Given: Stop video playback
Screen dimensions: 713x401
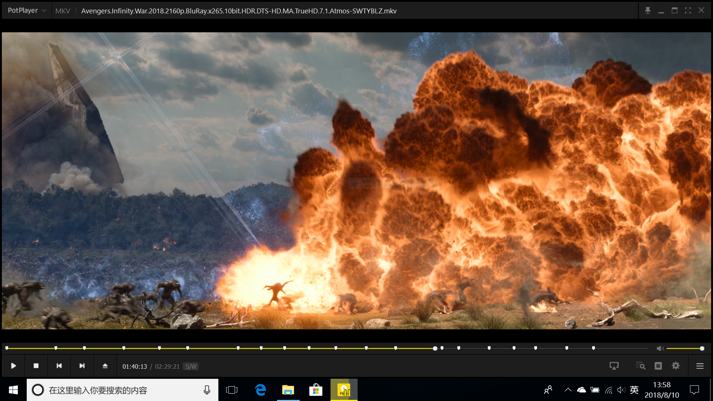Looking at the screenshot, I should pos(36,366).
